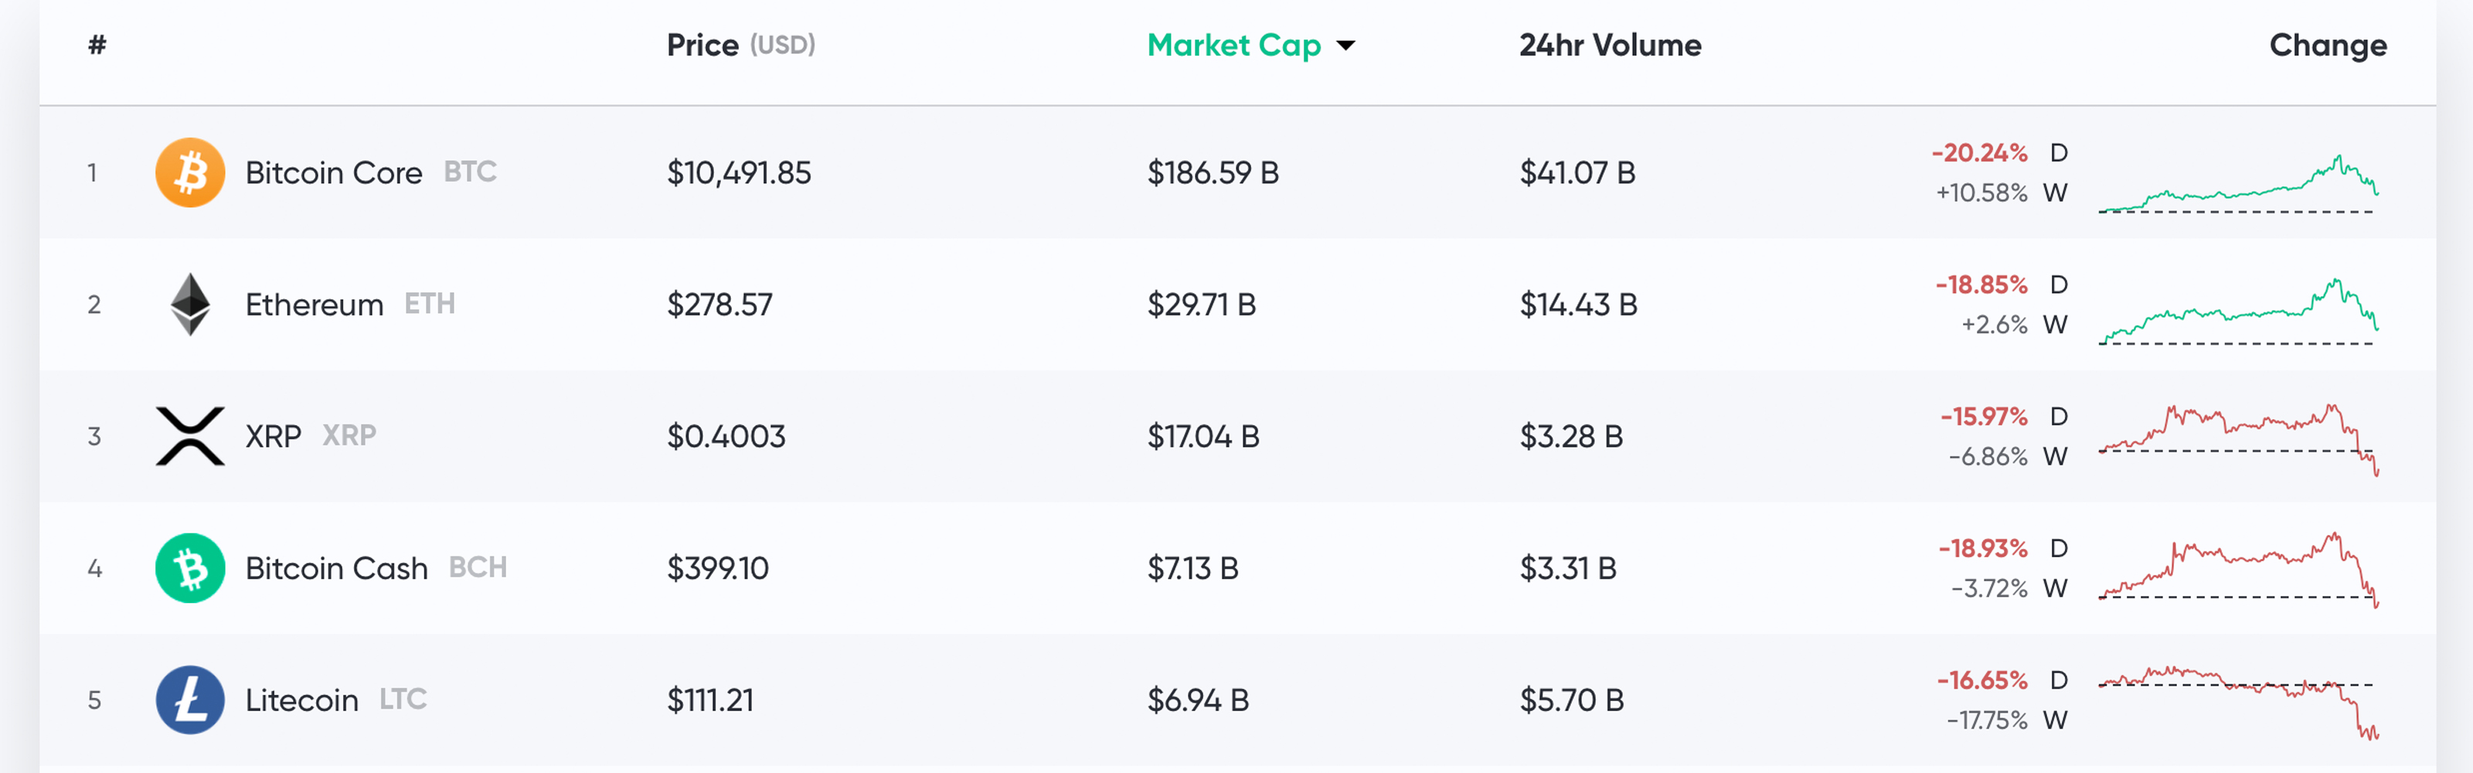
Task: Open the Bitcoin Core name link
Action: point(333,173)
